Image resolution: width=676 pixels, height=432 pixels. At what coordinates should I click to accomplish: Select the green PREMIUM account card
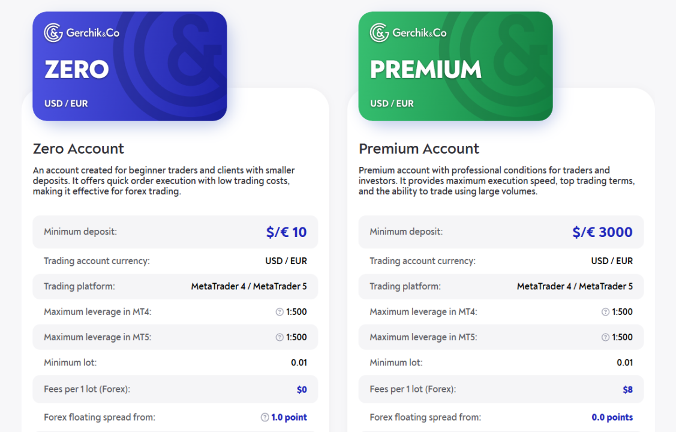tap(455, 66)
